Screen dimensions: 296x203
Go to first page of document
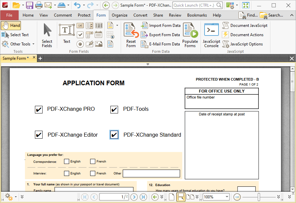coord(85,197)
